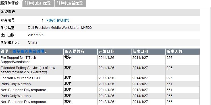Select end date 2014/1/27 of Pro Support
The height and width of the screenshot is (105, 211).
coord(140,58)
